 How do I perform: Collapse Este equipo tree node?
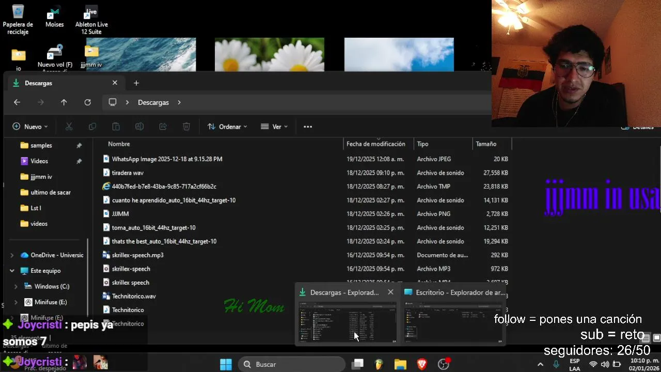point(12,271)
